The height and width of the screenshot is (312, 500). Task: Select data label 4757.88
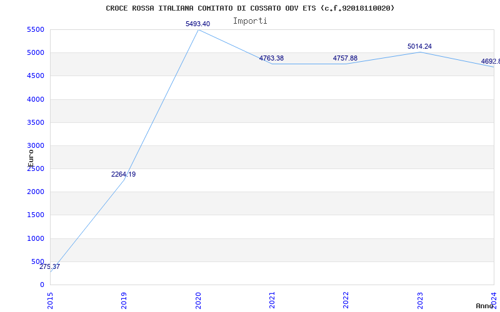pos(345,58)
